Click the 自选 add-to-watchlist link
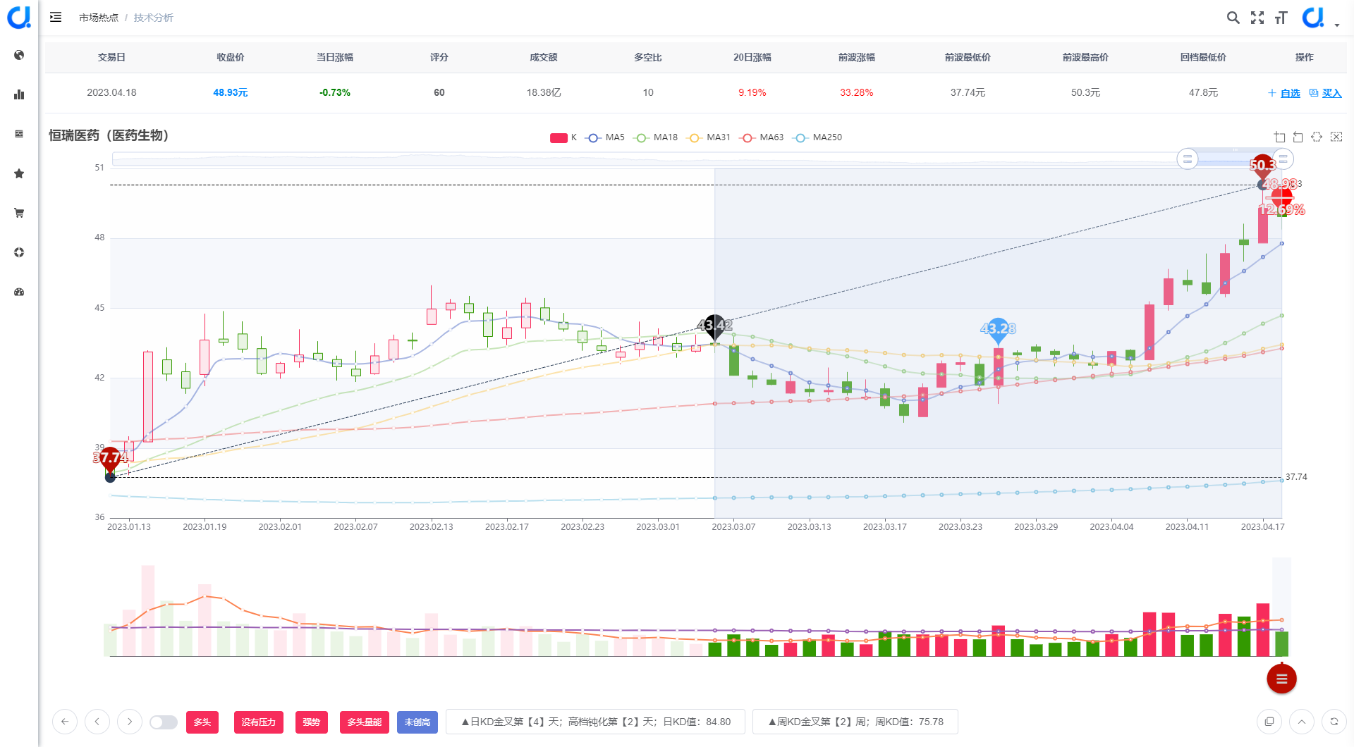Screen dimensions: 1354x747 1284,93
